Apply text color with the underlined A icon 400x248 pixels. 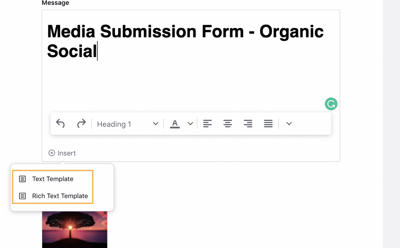click(x=175, y=124)
